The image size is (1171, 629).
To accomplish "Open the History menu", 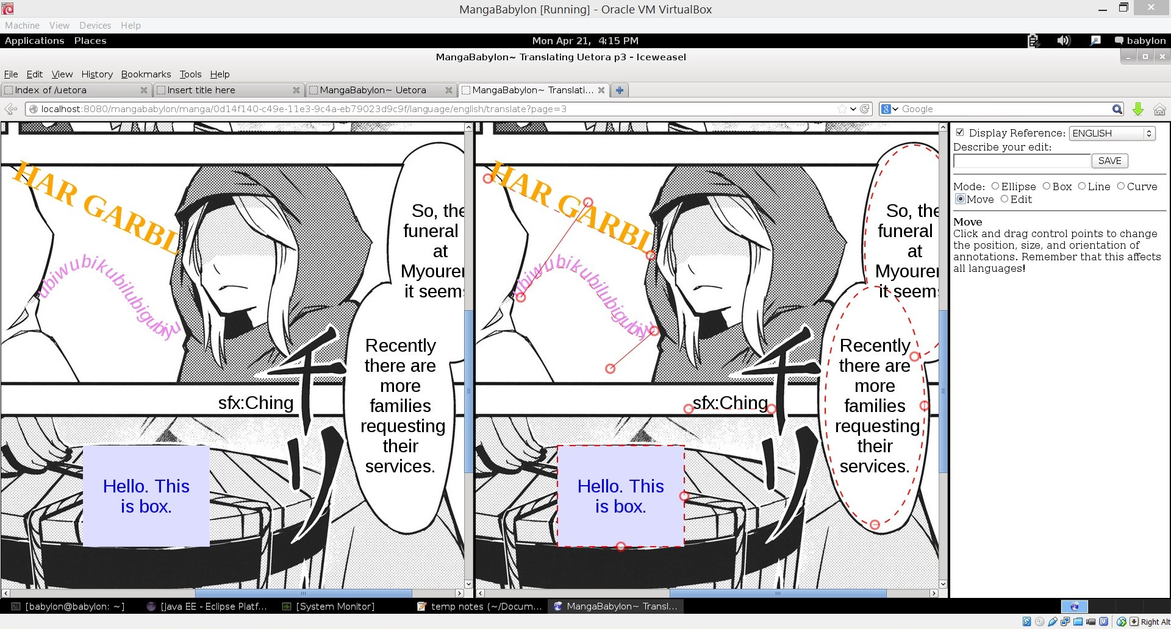I will tap(97, 74).
